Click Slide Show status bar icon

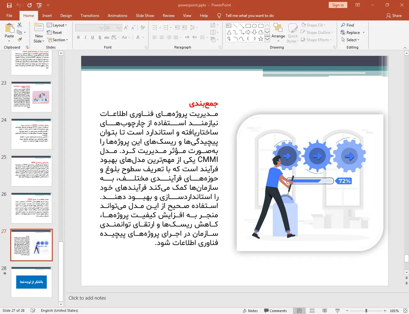coord(337,310)
